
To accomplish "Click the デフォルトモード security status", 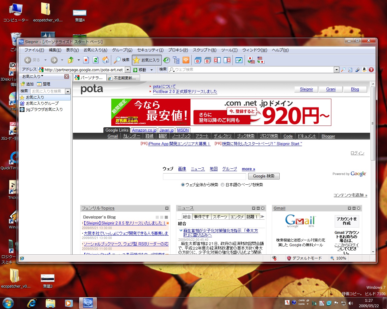I will click(x=304, y=258).
